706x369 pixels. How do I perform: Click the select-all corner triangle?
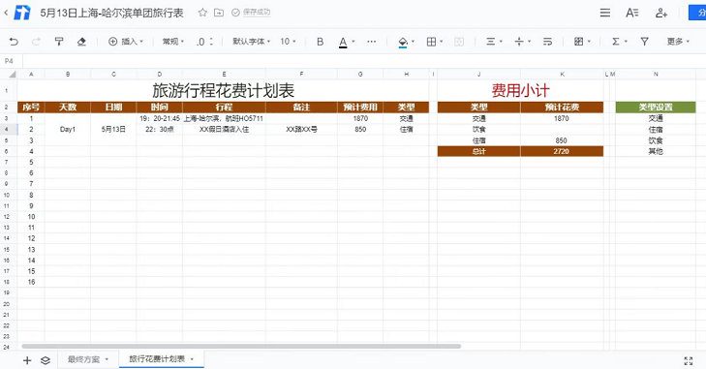click(x=13, y=74)
